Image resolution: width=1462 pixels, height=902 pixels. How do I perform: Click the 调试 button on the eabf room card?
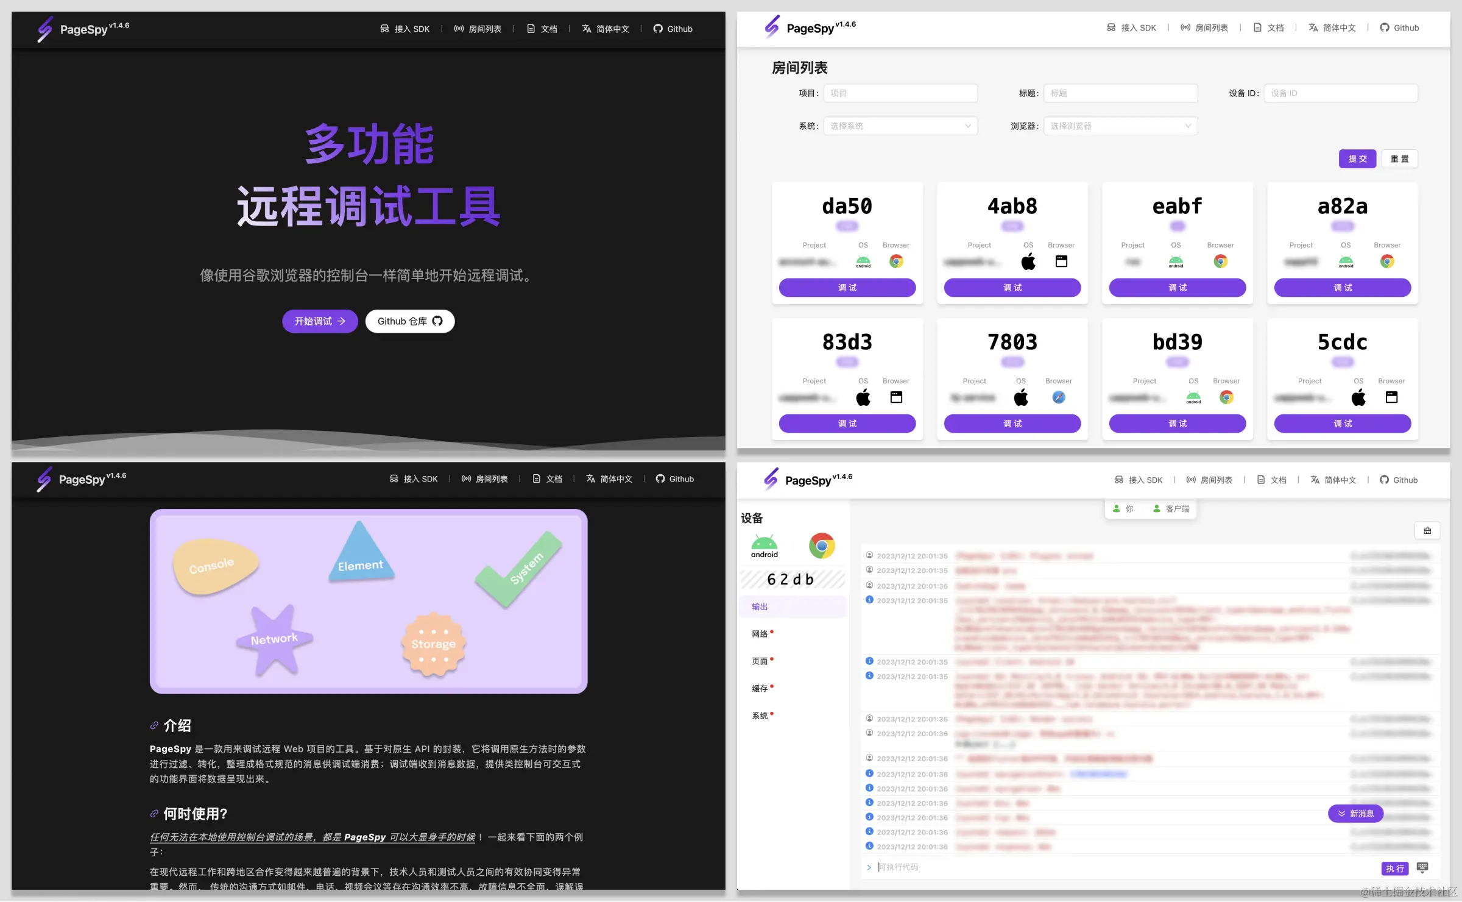(1177, 288)
